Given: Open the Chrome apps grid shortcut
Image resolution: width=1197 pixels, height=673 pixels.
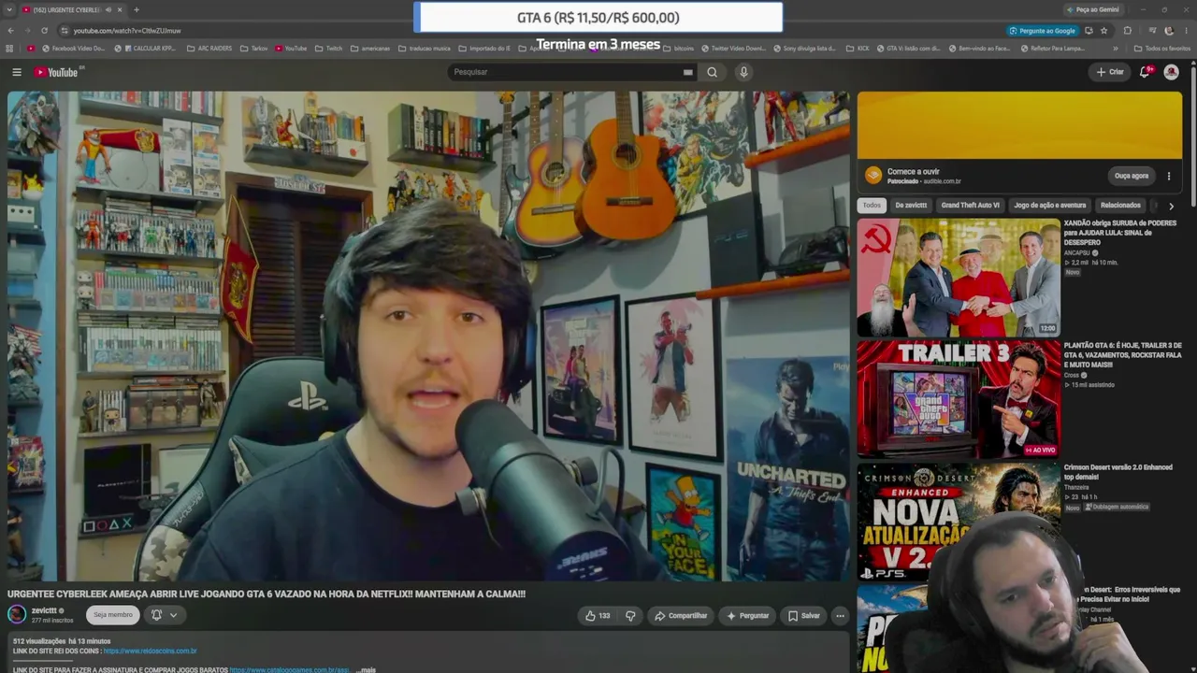Looking at the screenshot, I should pyautogui.click(x=9, y=49).
